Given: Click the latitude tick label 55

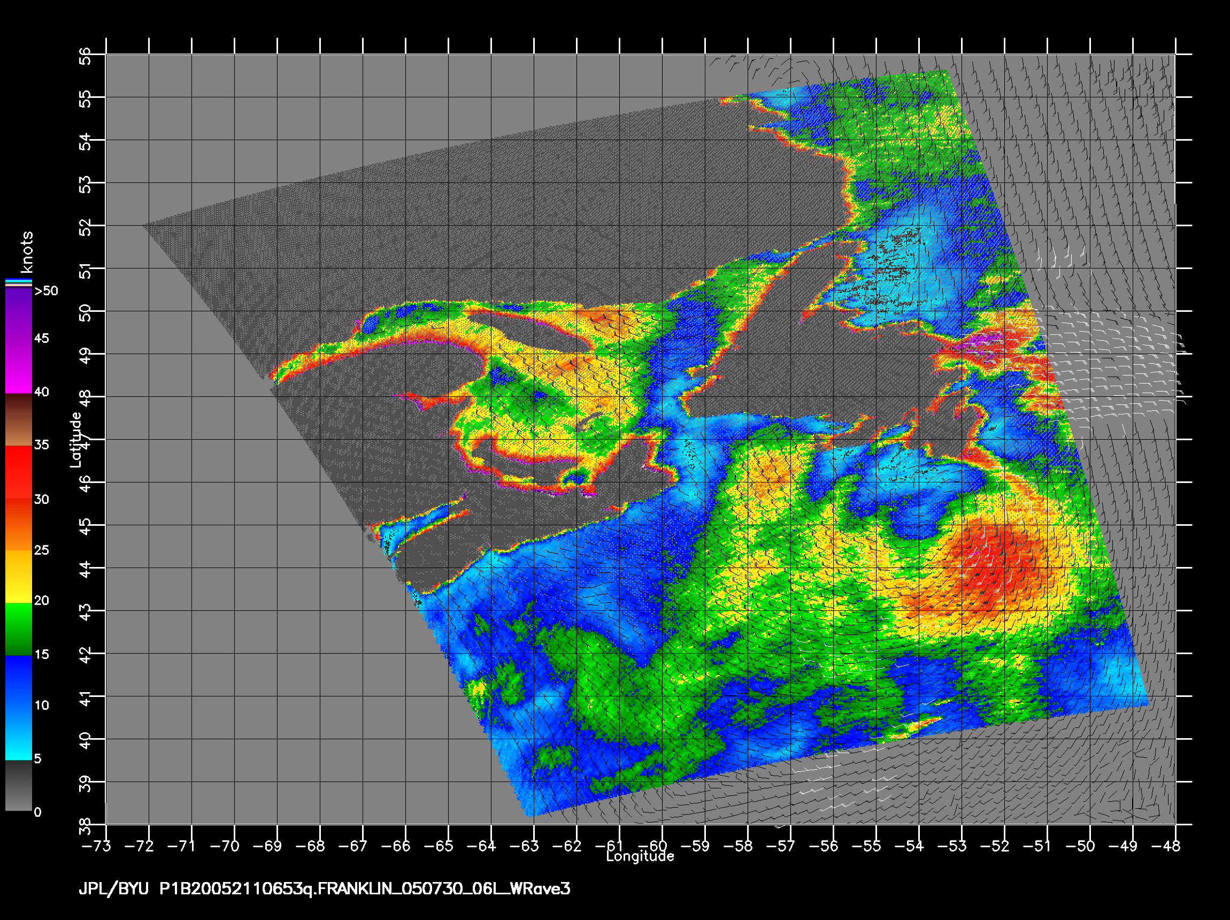Looking at the screenshot, I should (x=85, y=100).
